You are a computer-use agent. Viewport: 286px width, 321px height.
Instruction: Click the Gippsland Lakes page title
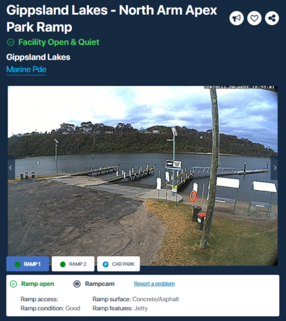[x=112, y=19]
